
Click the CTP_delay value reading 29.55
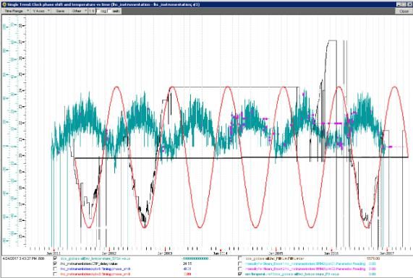(x=187, y=264)
